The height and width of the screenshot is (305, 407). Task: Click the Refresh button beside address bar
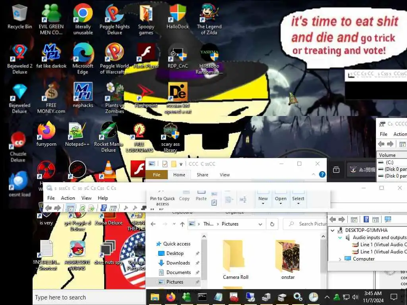pyautogui.click(x=272, y=224)
